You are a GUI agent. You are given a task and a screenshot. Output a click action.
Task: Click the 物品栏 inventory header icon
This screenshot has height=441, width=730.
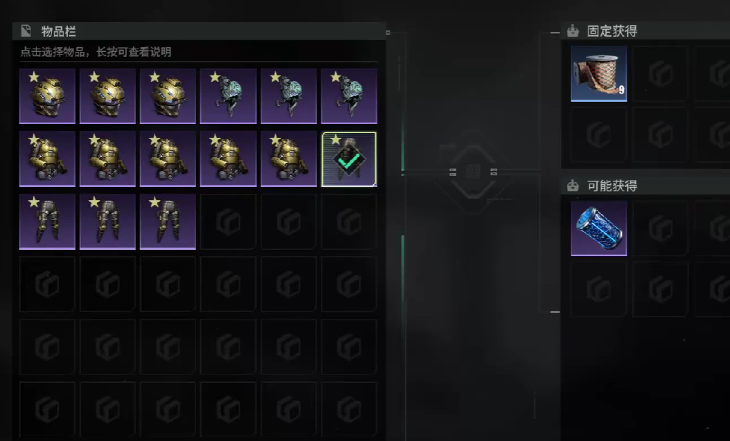click(x=26, y=31)
